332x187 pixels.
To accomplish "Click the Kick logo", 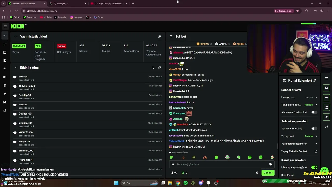I will 19,26.
